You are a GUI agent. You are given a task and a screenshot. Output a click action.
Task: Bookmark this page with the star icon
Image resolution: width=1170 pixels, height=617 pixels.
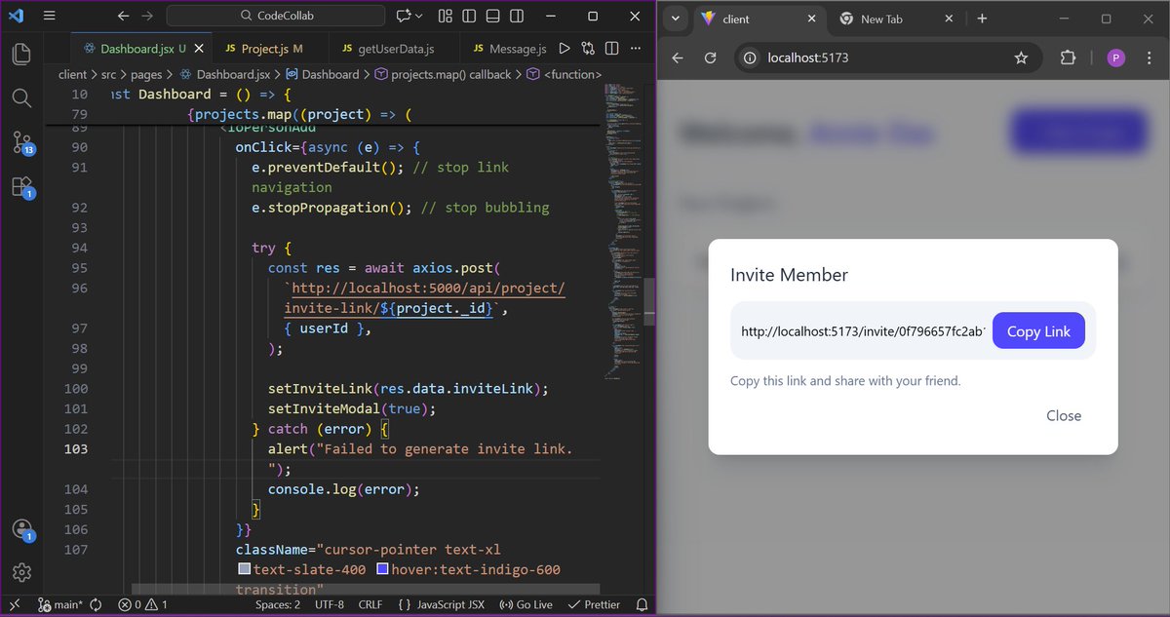[1021, 58]
